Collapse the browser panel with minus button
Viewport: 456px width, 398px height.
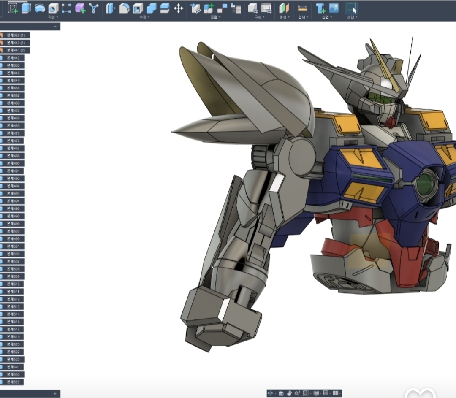55,27
